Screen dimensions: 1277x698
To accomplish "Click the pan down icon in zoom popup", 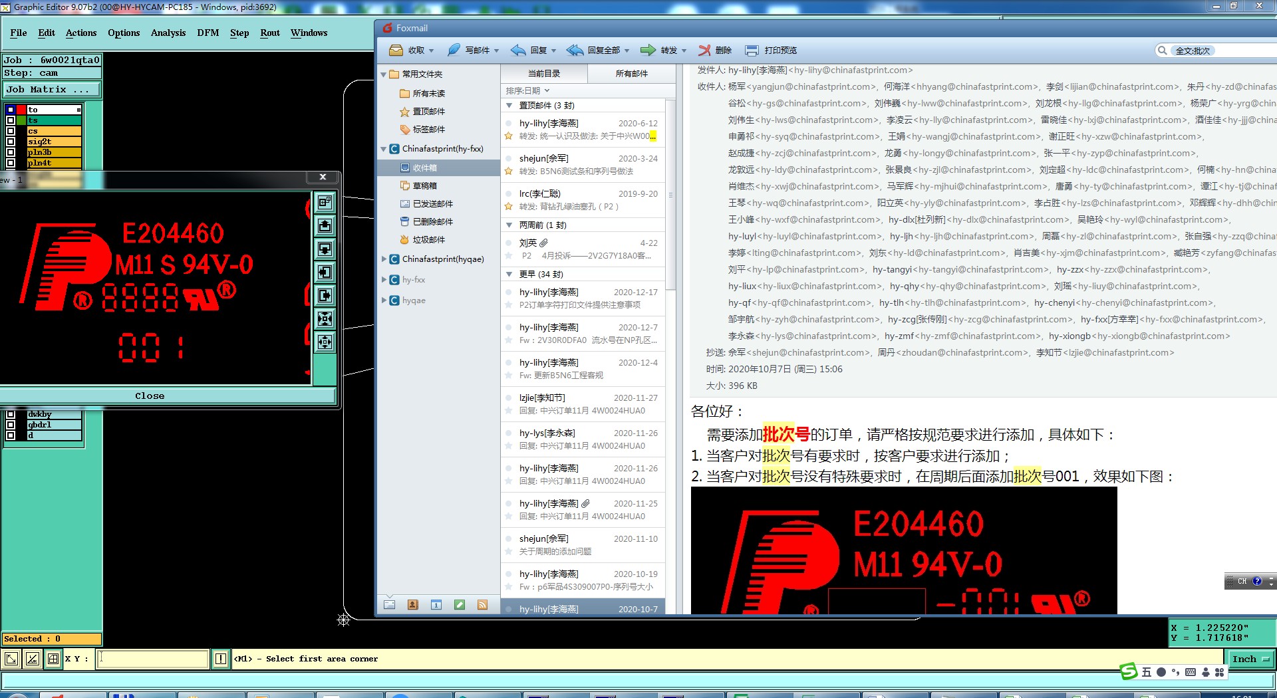I will click(x=325, y=249).
